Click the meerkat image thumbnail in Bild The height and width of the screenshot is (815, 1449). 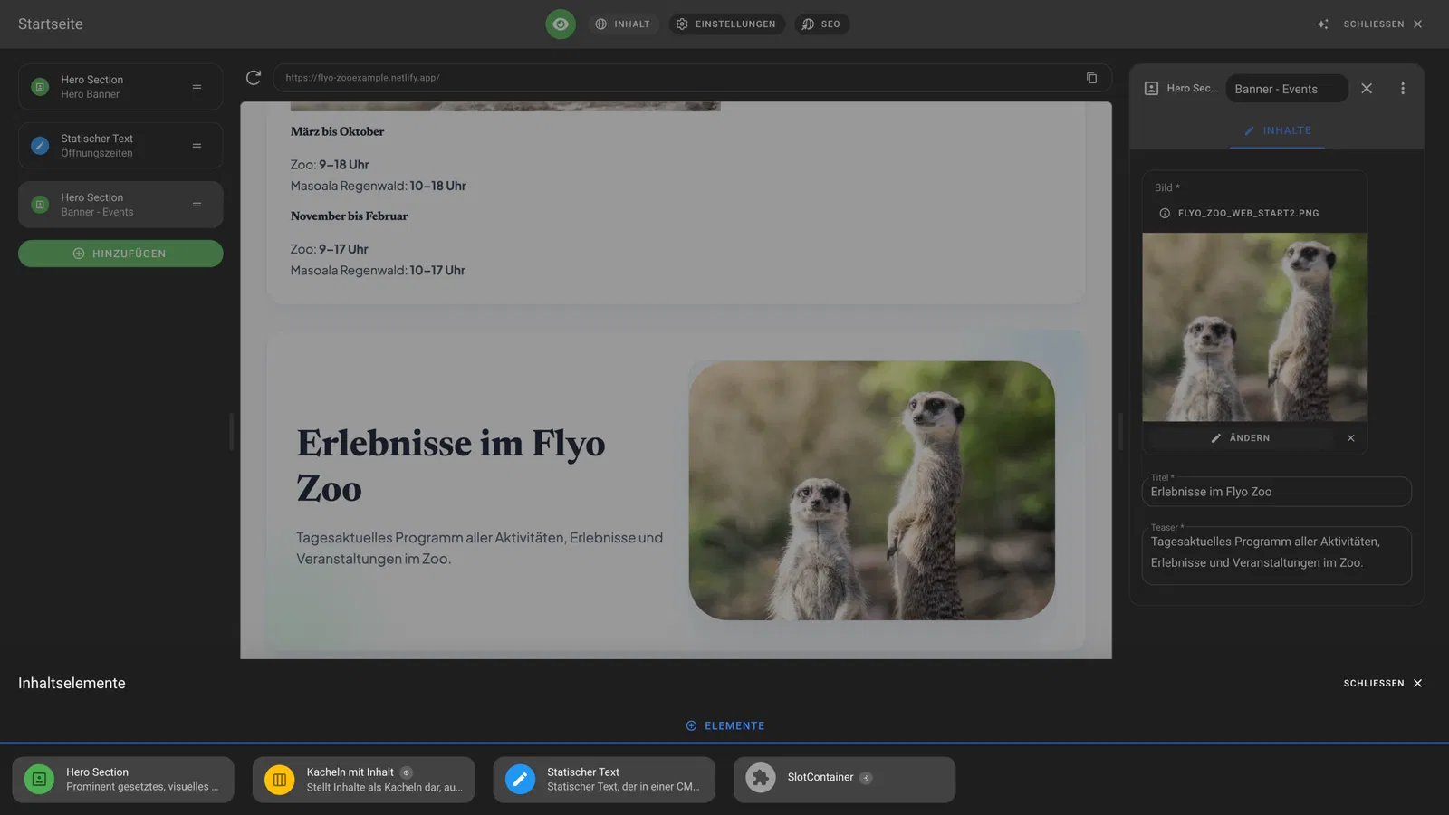tap(1254, 327)
